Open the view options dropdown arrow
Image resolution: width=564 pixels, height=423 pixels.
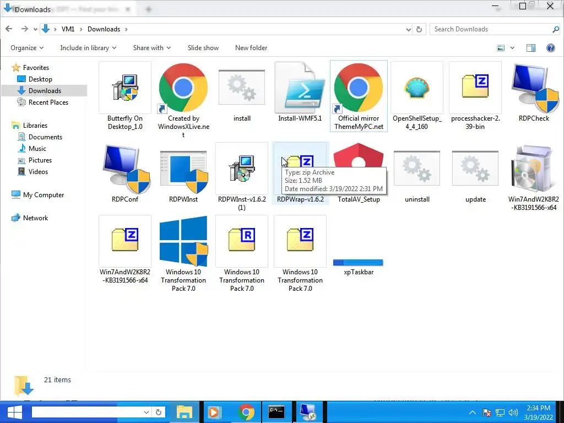[x=512, y=48]
